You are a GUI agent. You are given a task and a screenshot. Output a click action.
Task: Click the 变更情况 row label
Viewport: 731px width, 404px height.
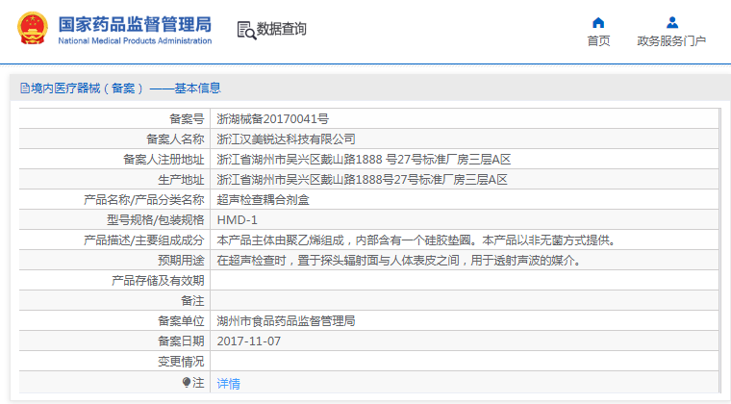181,361
